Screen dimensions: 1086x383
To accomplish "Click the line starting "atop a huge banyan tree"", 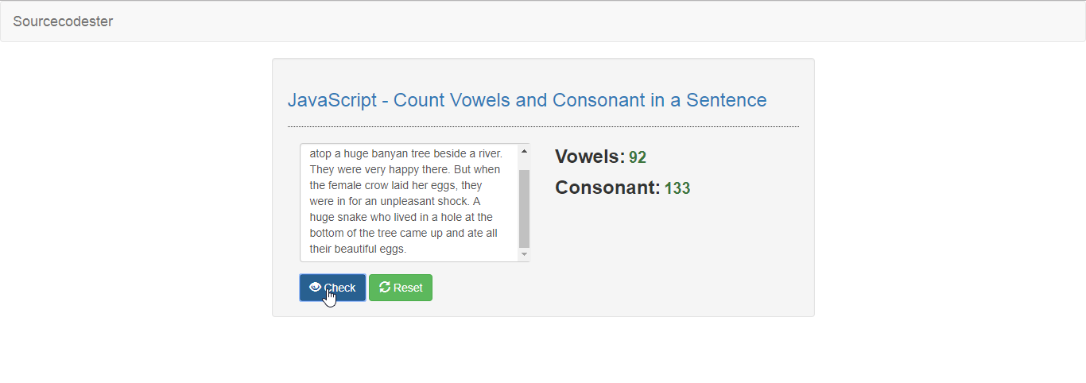I will point(406,153).
